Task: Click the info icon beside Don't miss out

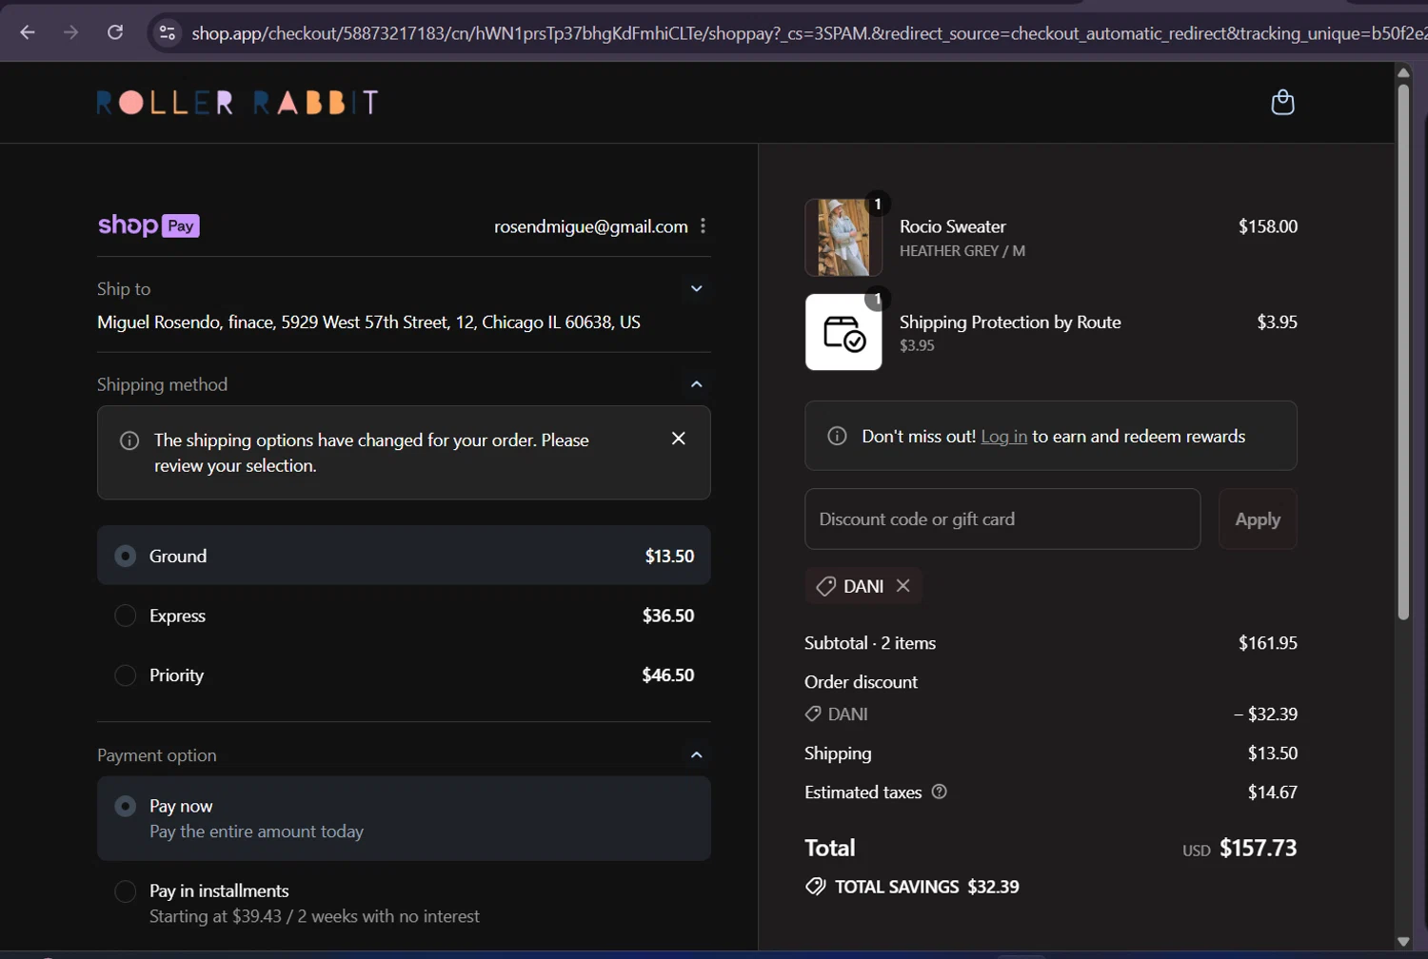Action: pyautogui.click(x=837, y=436)
